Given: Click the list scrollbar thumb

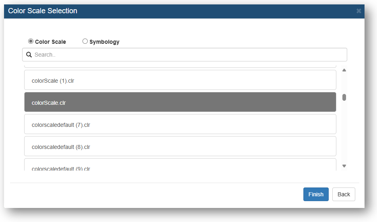Looking at the screenshot, I should pos(344,97).
